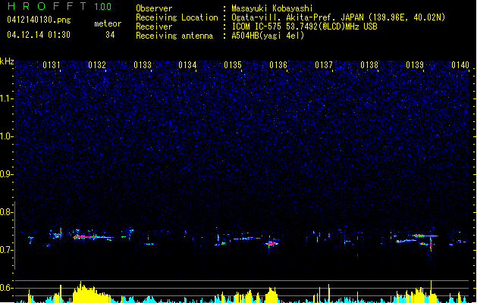Click the 1.1 frequency axis label
Viewport: 477px width, 303px height.
click(7, 98)
